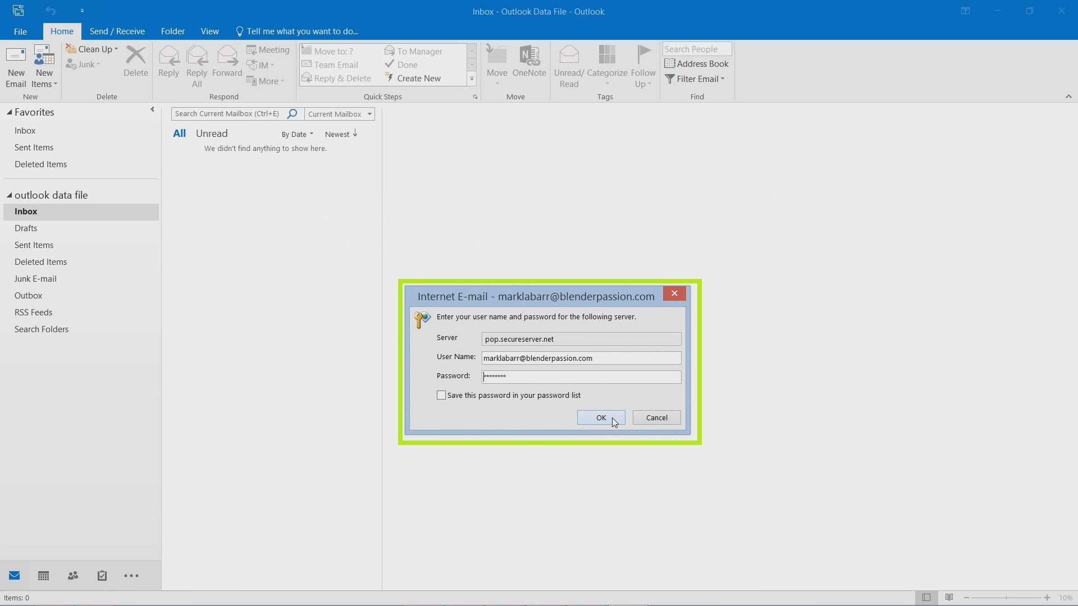Select the Address Book icon

click(x=670, y=63)
